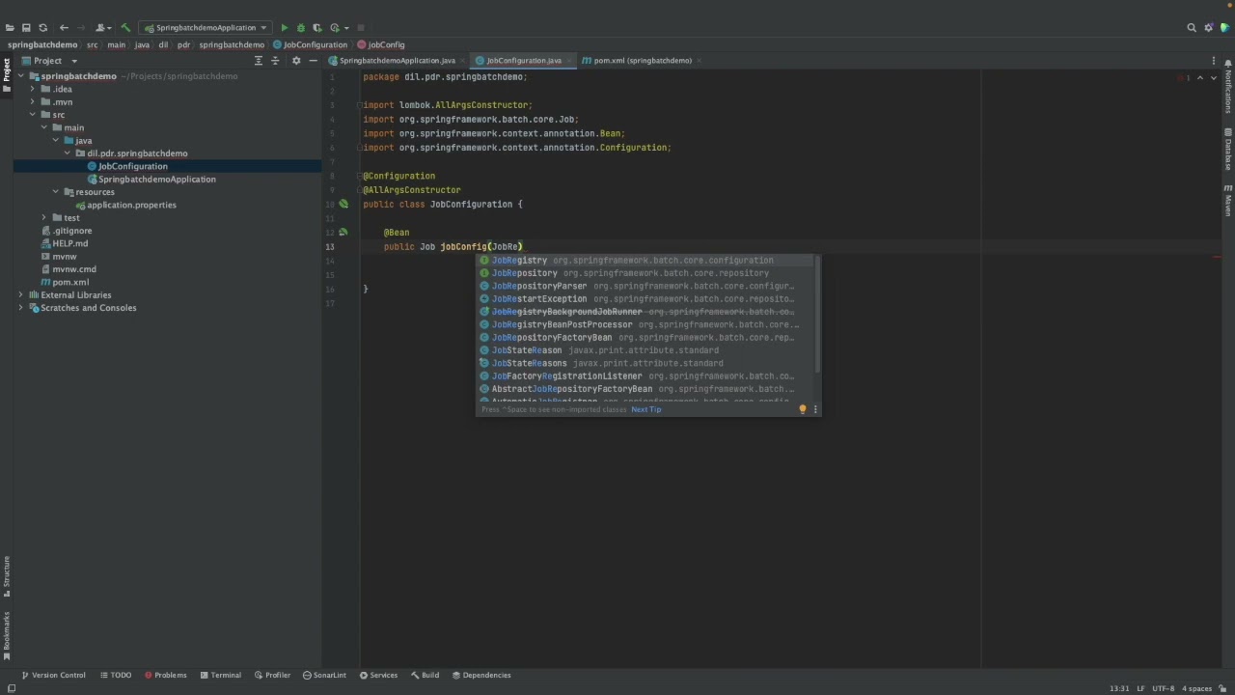Open TODO tool window
1235x695 pixels.
pos(115,675)
